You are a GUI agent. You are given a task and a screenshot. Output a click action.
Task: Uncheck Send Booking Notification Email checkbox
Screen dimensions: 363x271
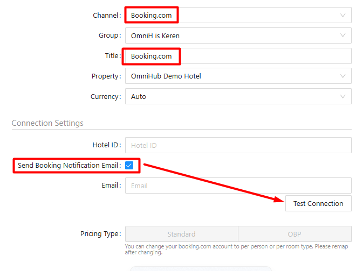tap(129, 165)
